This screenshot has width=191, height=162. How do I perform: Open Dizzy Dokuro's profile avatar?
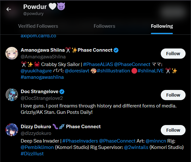coord(12,130)
